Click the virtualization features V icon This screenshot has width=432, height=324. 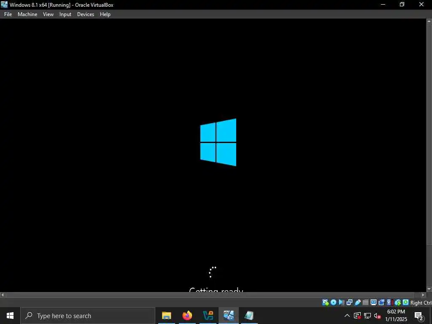389,302
